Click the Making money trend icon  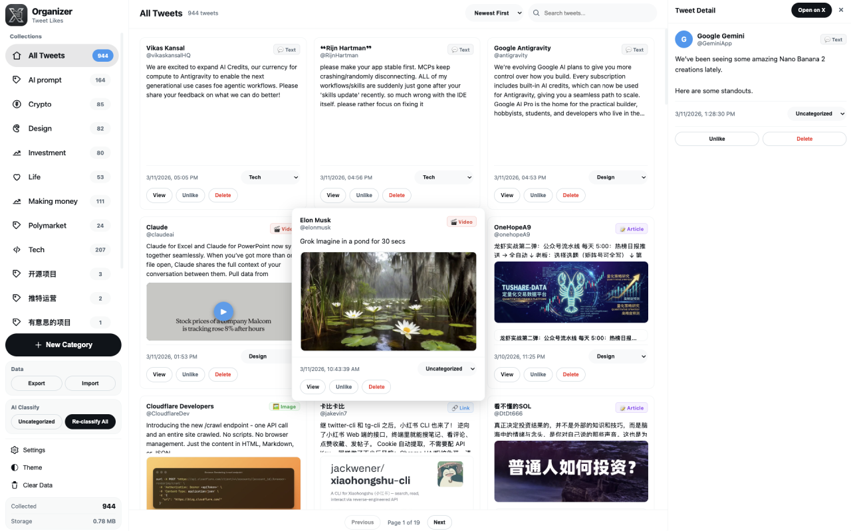click(x=17, y=201)
